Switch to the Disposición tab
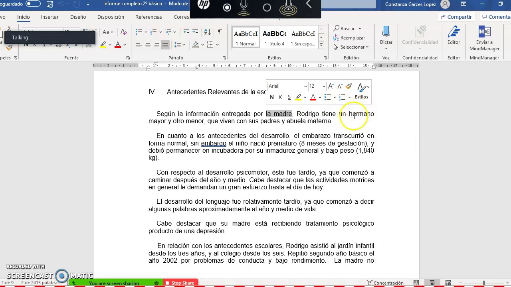Screen dimensions: 511x287 [111, 17]
